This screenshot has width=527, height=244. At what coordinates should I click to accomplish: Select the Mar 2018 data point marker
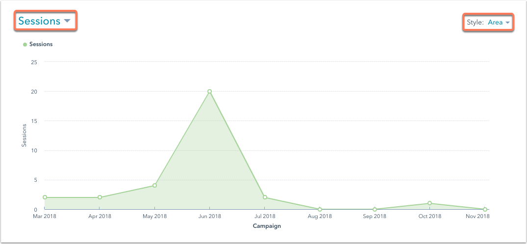click(x=45, y=197)
